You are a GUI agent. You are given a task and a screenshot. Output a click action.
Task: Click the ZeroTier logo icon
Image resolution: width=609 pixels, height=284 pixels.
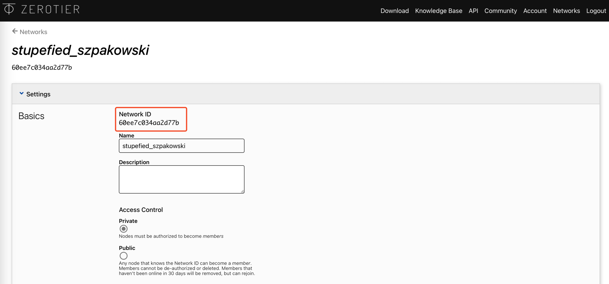(x=9, y=9)
